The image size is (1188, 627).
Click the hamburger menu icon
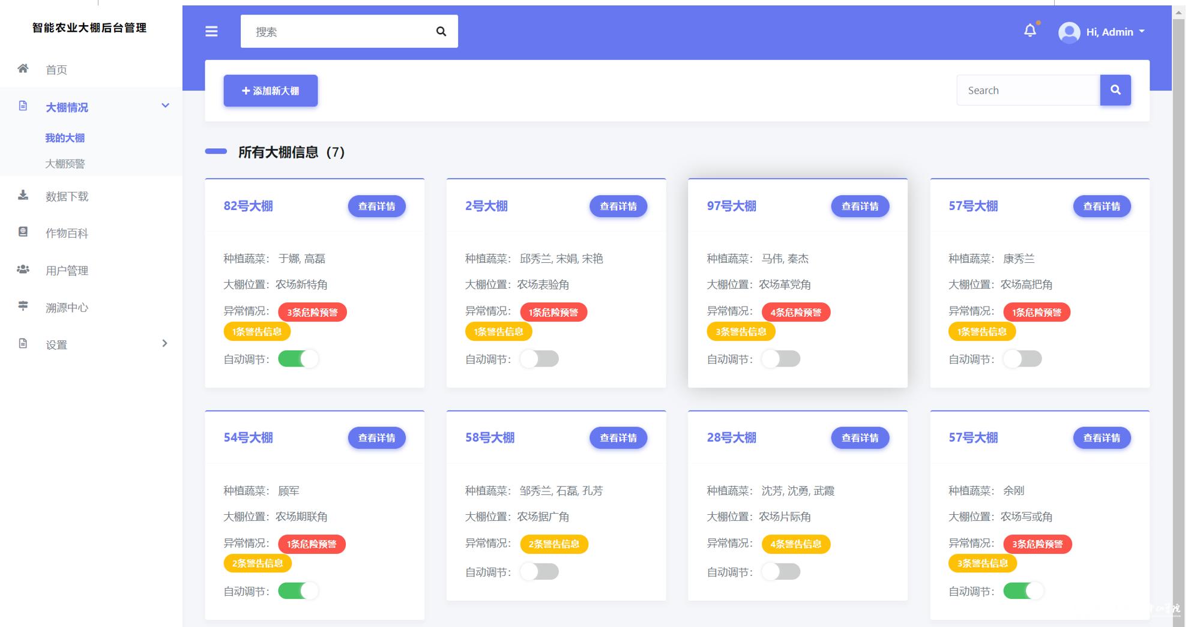point(211,31)
